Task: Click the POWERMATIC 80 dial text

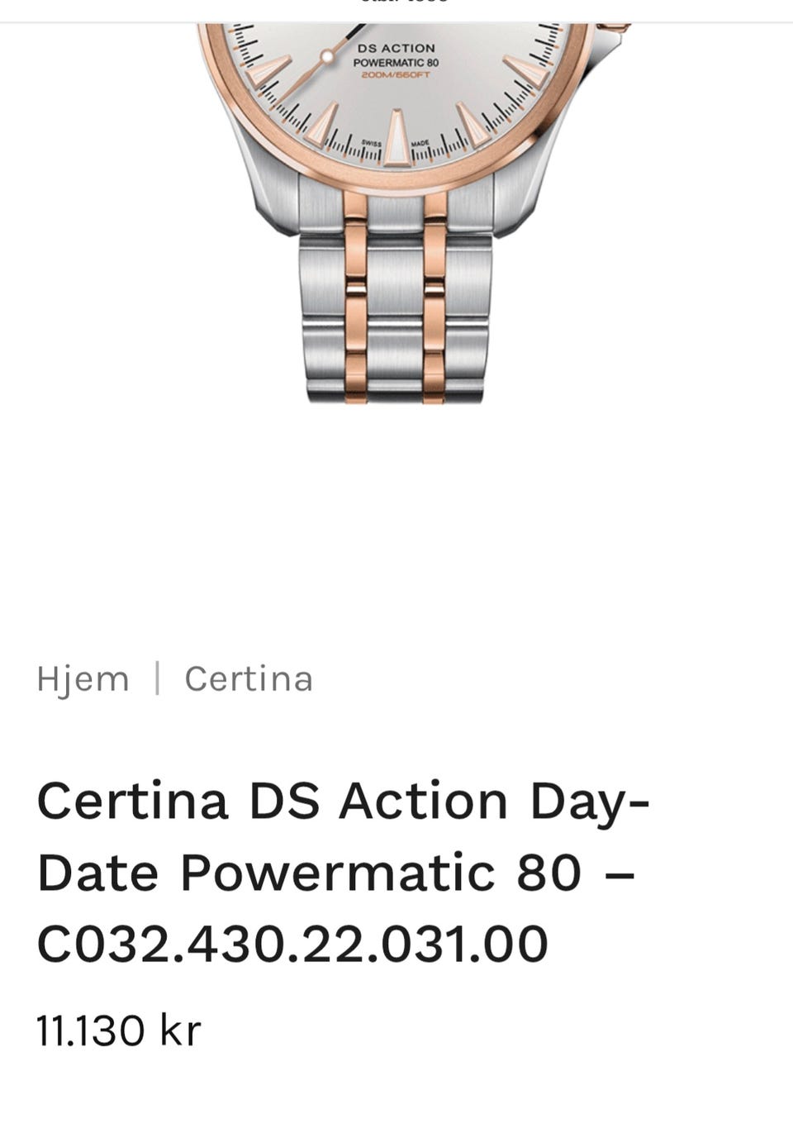Action: point(396,63)
